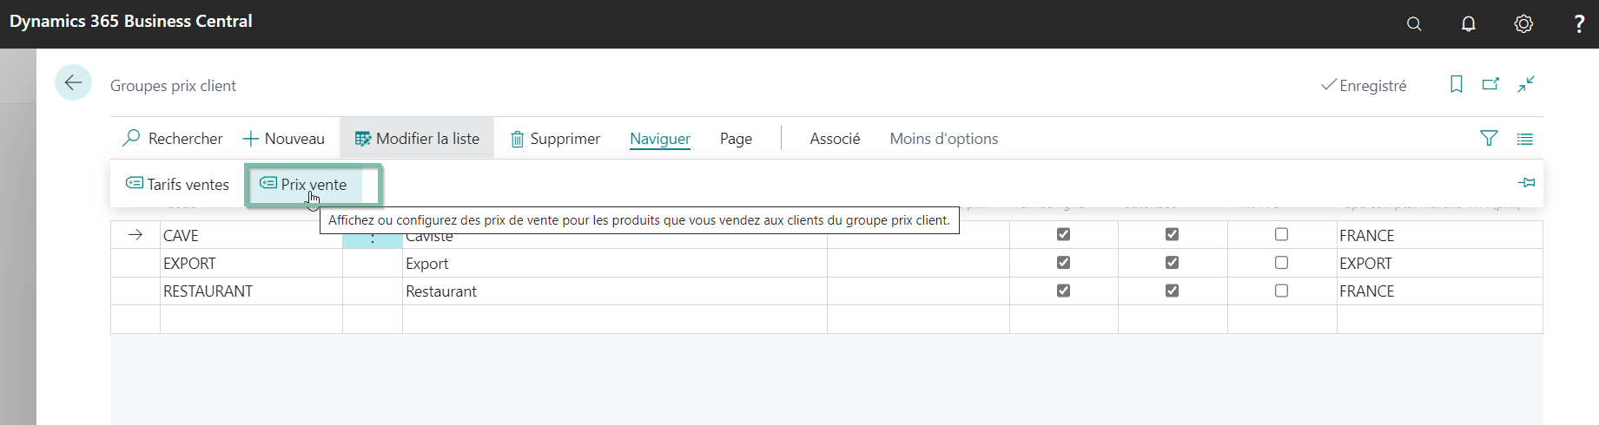Click EXPORT value in last column
Viewport: 1599px width, 425px height.
[x=1365, y=264]
